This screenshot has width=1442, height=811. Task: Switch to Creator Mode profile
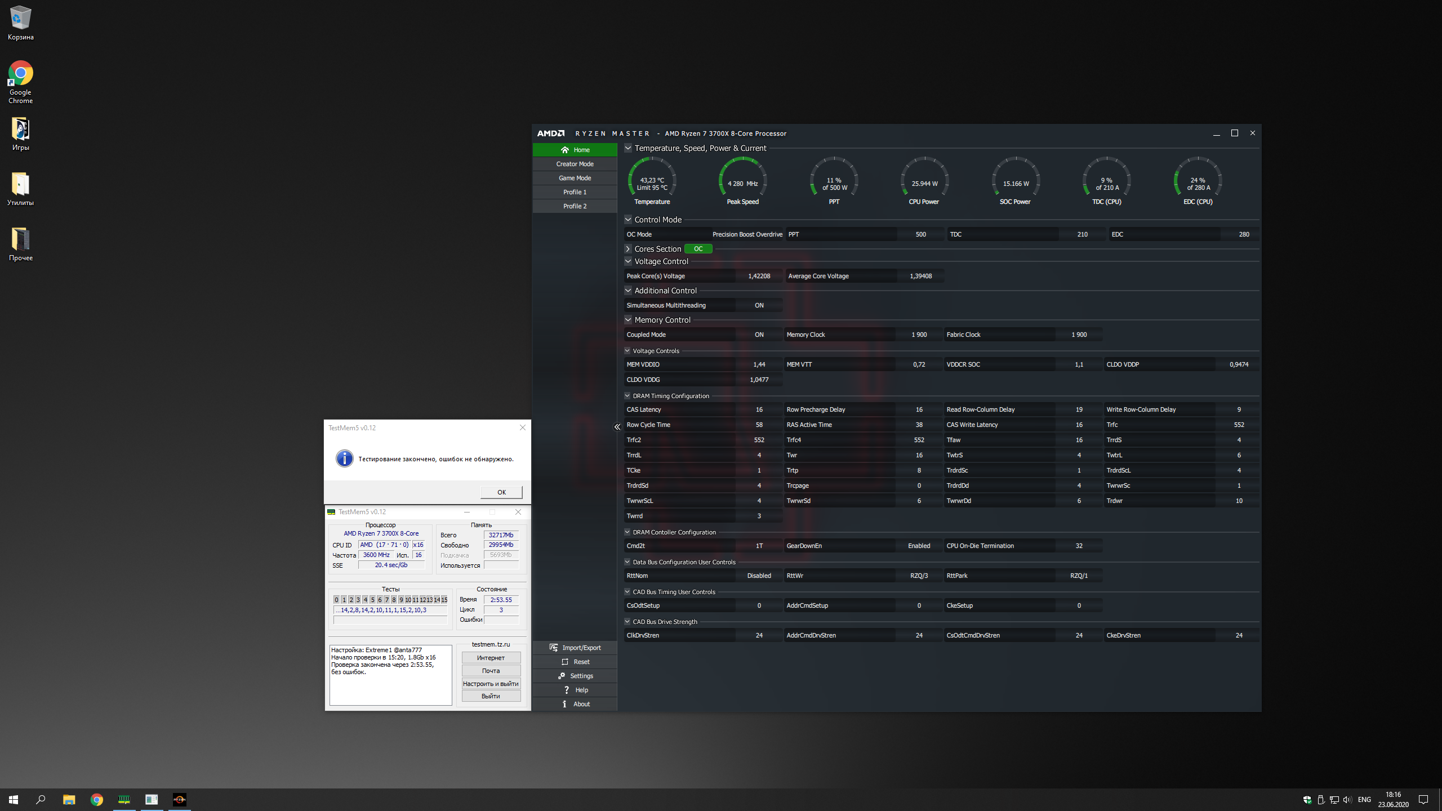pos(575,164)
